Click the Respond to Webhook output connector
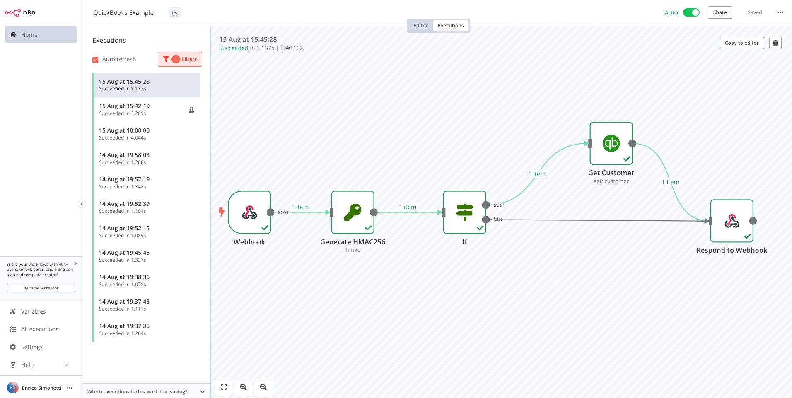The width and height of the screenshot is (792, 398). pyautogui.click(x=753, y=221)
